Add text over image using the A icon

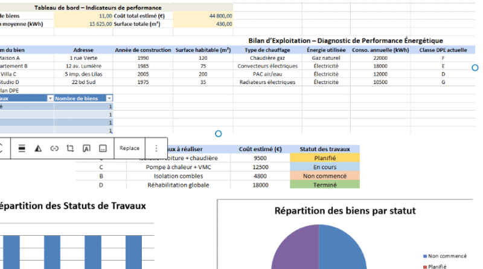(x=86, y=148)
